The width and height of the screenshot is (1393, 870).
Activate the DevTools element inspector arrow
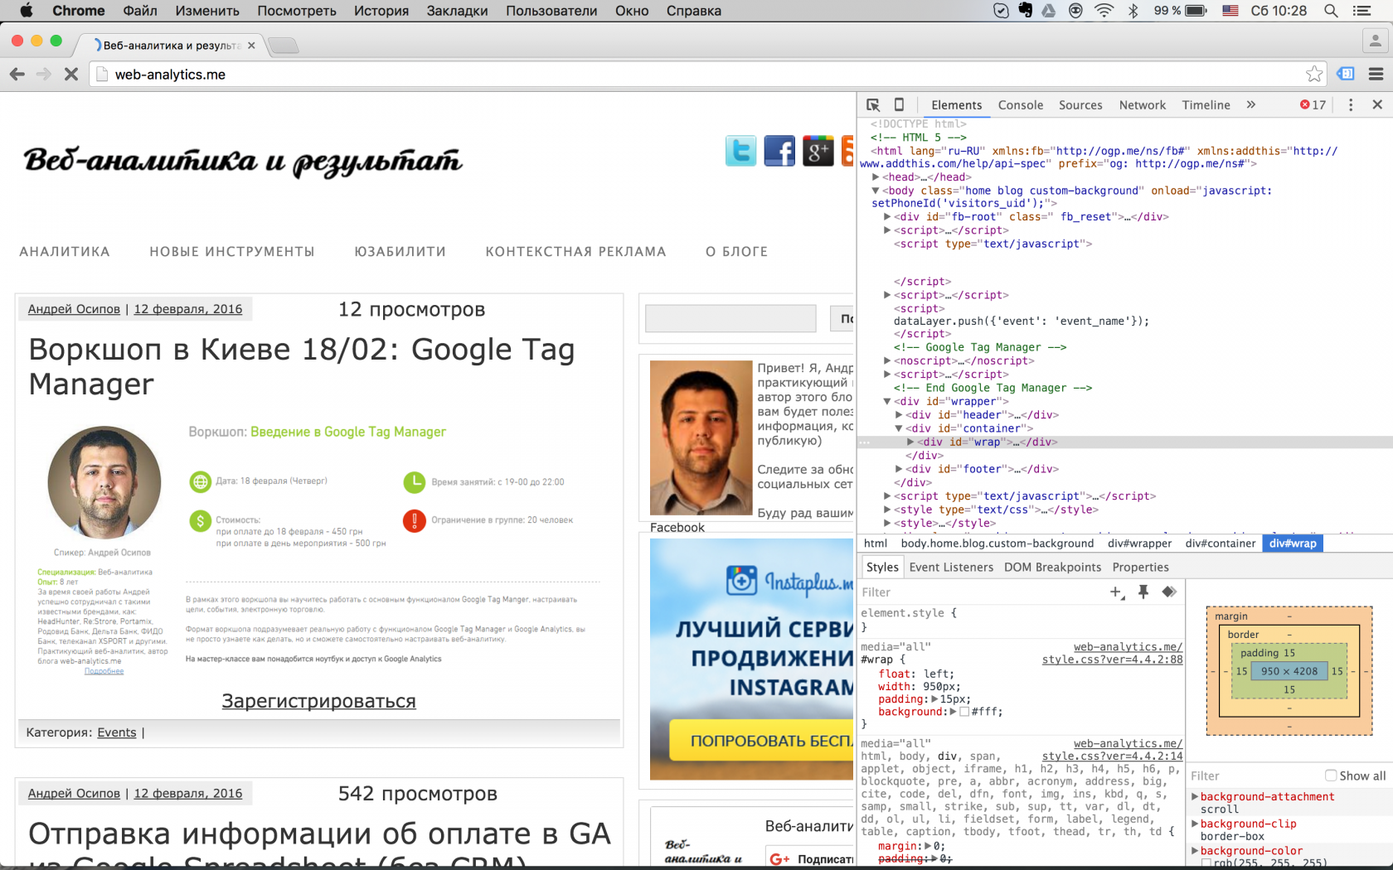873,105
